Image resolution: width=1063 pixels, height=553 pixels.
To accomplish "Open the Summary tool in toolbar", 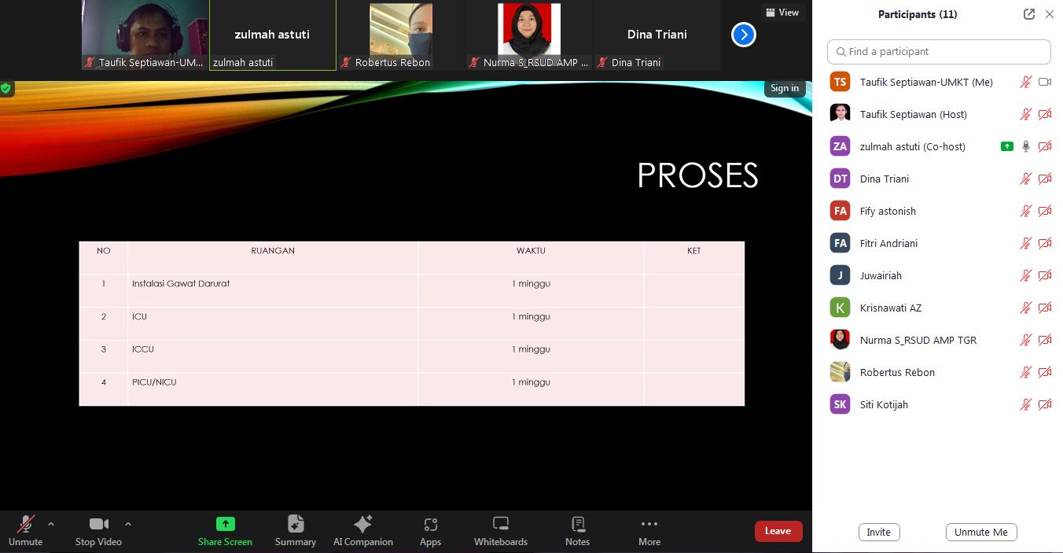I will coord(295,531).
